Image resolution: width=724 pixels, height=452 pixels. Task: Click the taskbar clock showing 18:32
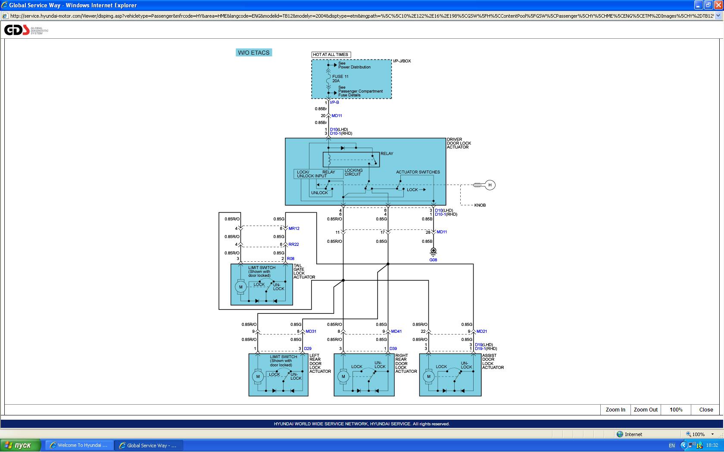point(712,446)
